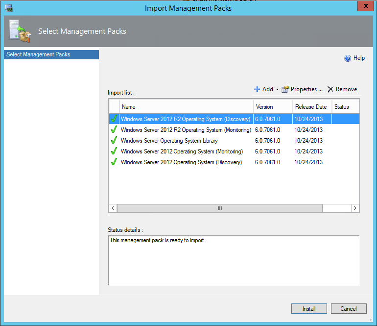Click green checkmark of Operating System Library row
The height and width of the screenshot is (326, 377).
(114, 140)
